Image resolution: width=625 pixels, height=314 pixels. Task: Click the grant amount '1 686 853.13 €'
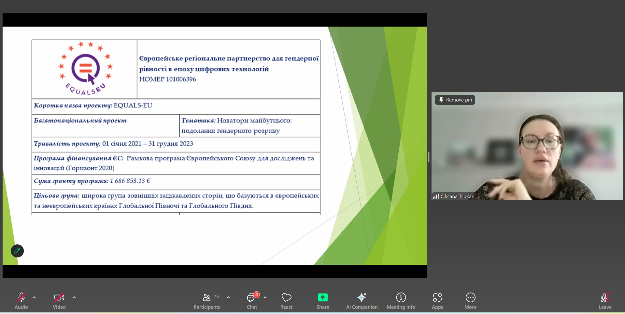130,181
